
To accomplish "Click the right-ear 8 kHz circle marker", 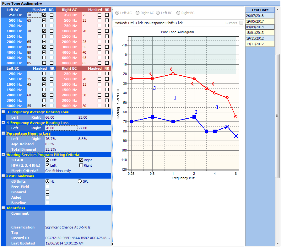I will tap(236, 117).
